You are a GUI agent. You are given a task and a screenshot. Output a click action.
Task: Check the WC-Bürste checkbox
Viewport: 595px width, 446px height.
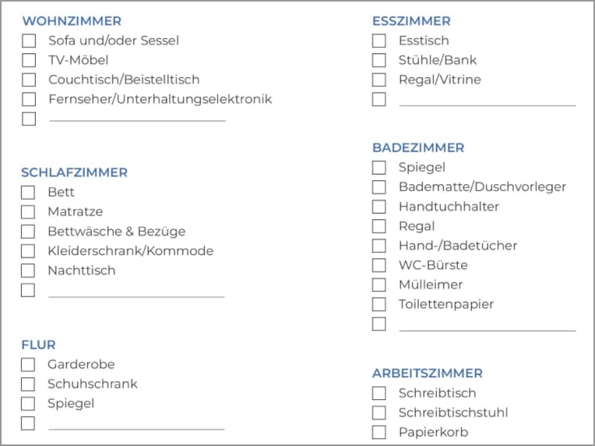coord(379,265)
